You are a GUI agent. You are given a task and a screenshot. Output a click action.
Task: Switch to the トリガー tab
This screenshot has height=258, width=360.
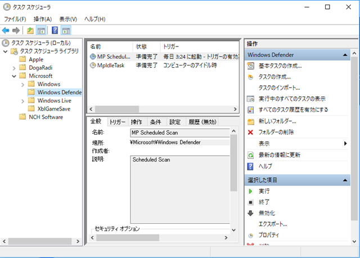pyautogui.click(x=118, y=122)
